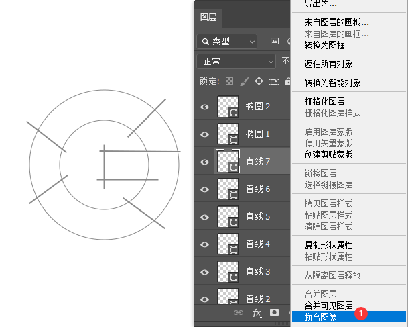
Task: Click the 直线 6 layer thumbnail
Action: [228, 189]
